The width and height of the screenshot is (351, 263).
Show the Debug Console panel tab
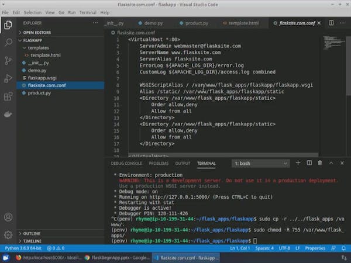click(126, 164)
